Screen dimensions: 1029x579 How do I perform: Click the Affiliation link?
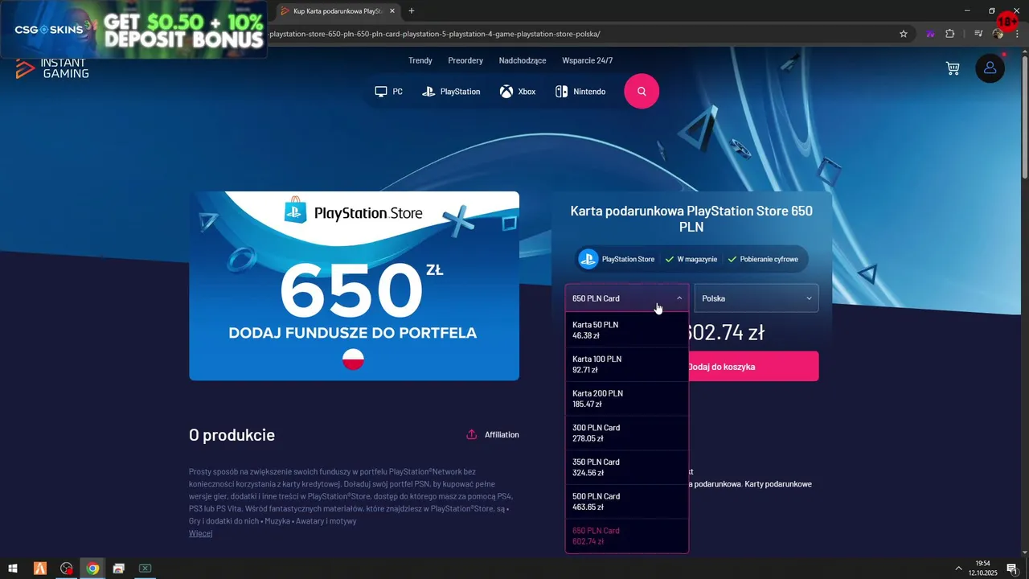502,434
